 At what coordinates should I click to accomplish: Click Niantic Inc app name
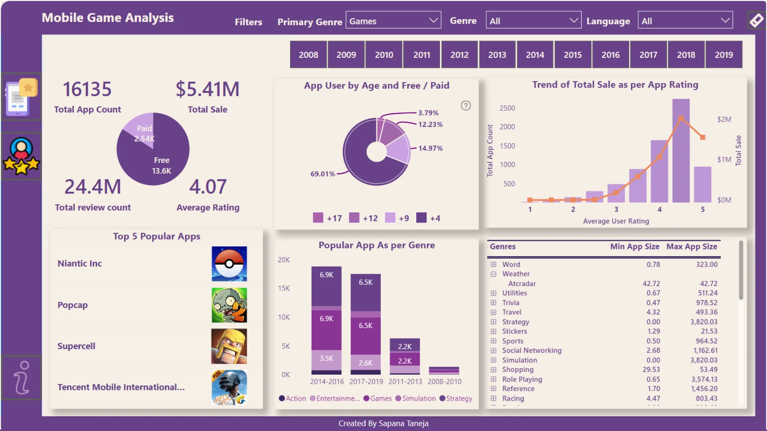point(79,264)
